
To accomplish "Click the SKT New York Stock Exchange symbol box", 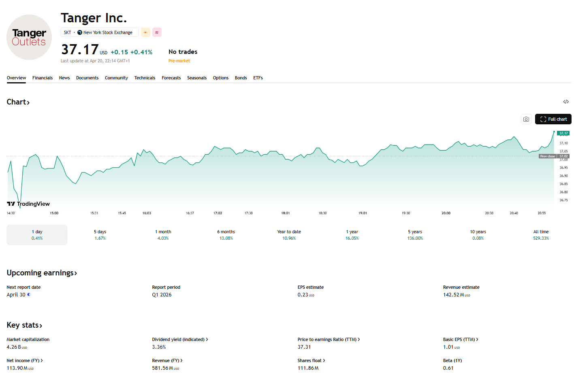I will pyautogui.click(x=100, y=32).
